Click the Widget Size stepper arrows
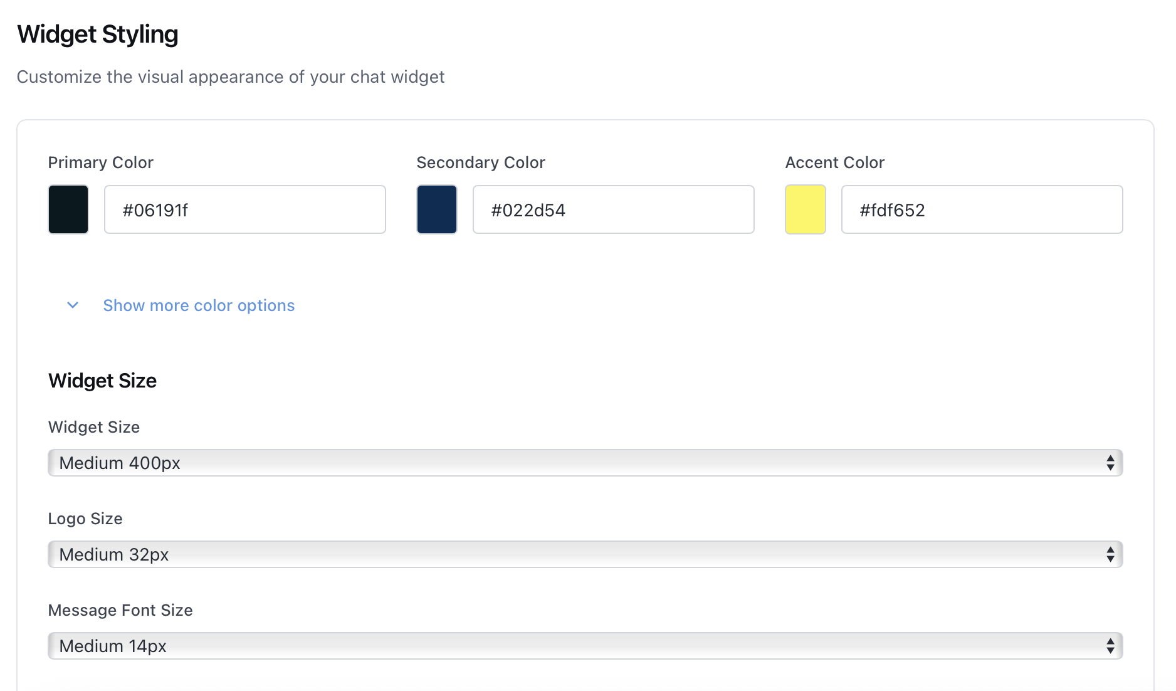 pyautogui.click(x=1110, y=463)
